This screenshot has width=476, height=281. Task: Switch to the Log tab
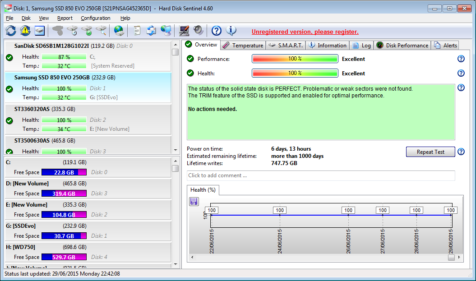[x=361, y=46]
